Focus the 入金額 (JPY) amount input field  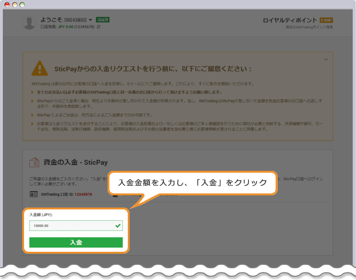click(76, 225)
